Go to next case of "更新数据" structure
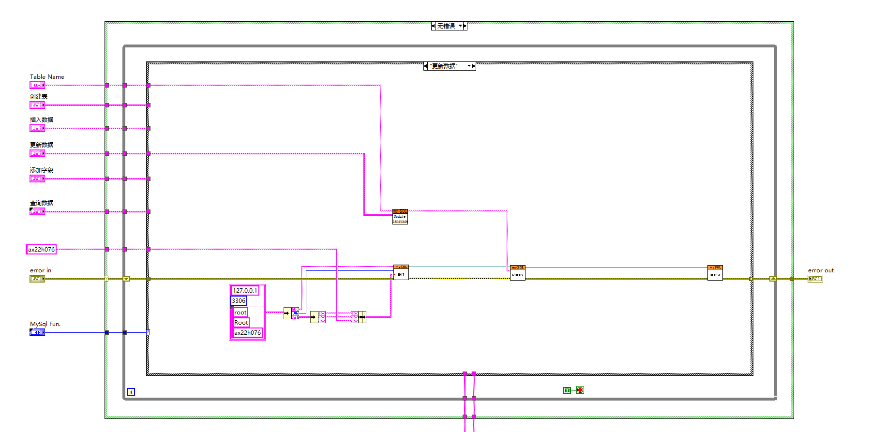This screenshot has height=432, width=871. [474, 66]
